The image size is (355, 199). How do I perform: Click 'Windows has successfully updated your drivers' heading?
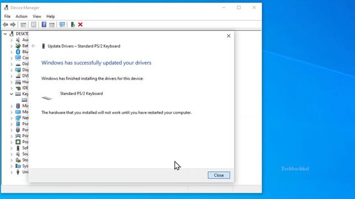pos(96,62)
